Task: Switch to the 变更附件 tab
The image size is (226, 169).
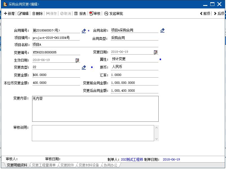Action: 67,165
